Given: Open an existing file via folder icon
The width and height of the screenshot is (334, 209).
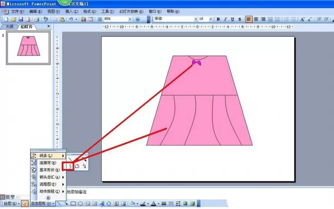Looking at the screenshot, I should click(13, 20).
